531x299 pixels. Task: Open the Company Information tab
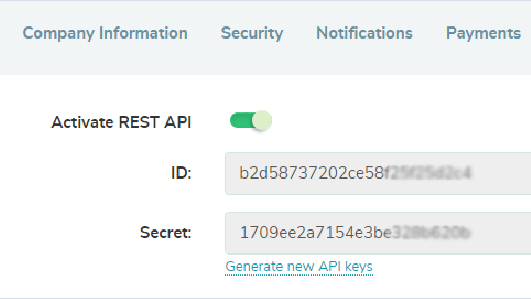tap(105, 33)
